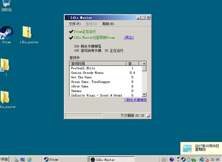
Task: Click the '105 游戏尚有卡牌' text
Action: coord(88,51)
